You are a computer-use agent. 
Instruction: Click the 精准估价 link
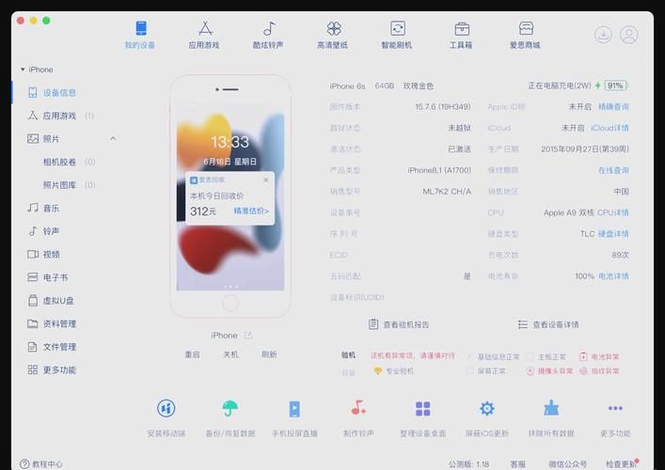(251, 211)
